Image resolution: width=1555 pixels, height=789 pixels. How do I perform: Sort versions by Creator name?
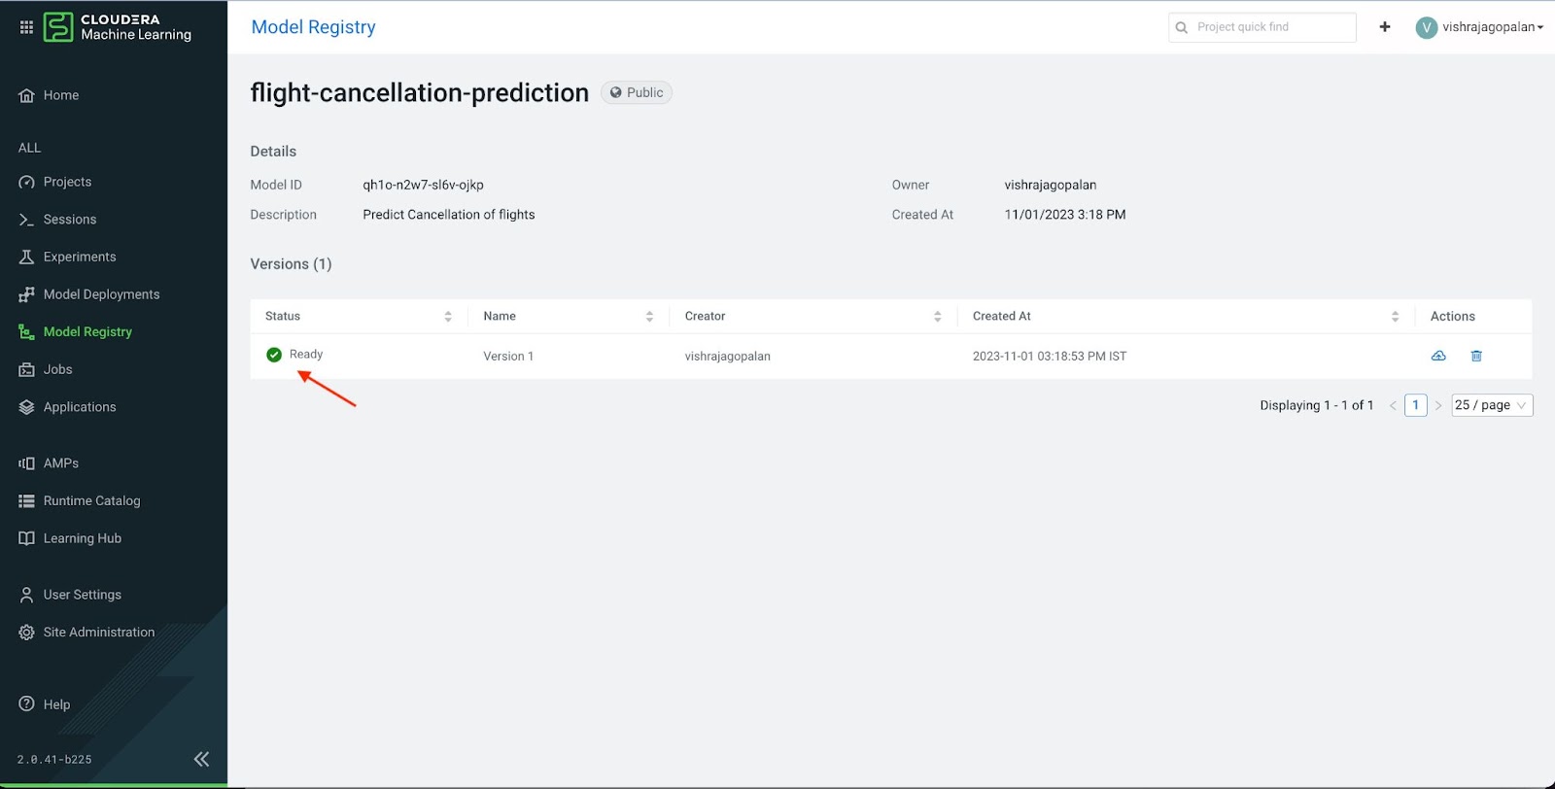(937, 316)
